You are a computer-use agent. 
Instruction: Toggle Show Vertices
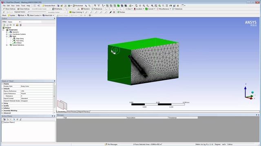click(9, 9)
